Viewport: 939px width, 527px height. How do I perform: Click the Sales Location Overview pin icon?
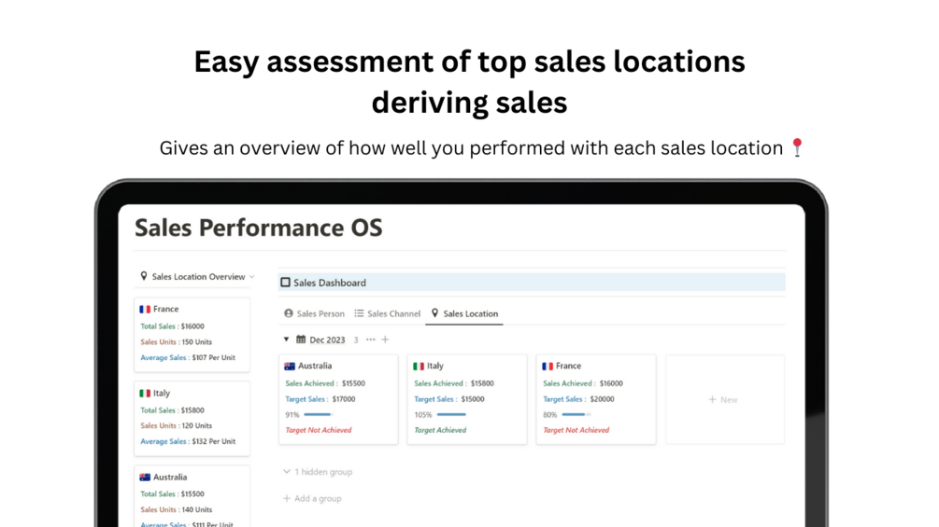click(144, 276)
